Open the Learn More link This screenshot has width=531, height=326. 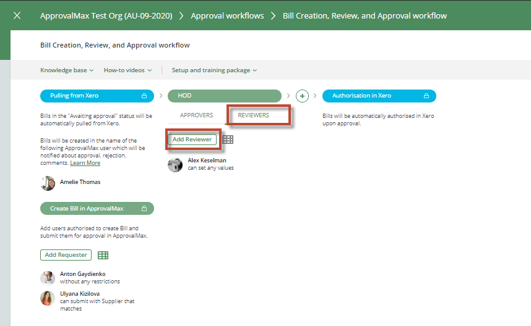(85, 163)
